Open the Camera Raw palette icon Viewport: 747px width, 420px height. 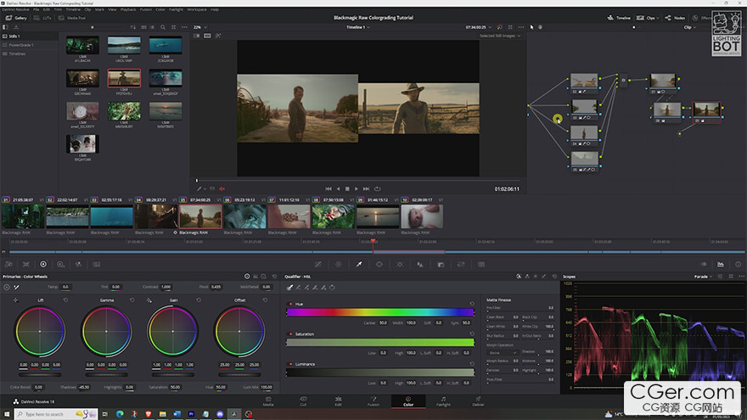tap(8, 264)
